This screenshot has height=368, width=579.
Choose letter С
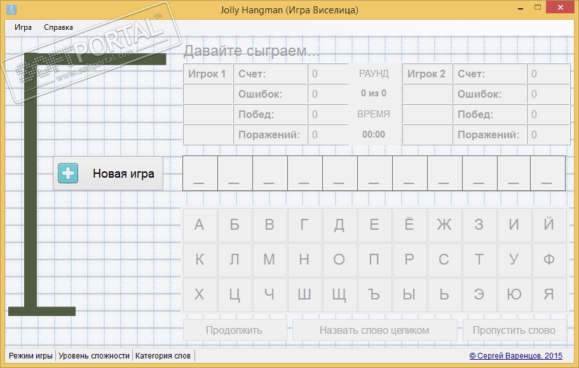point(444,260)
